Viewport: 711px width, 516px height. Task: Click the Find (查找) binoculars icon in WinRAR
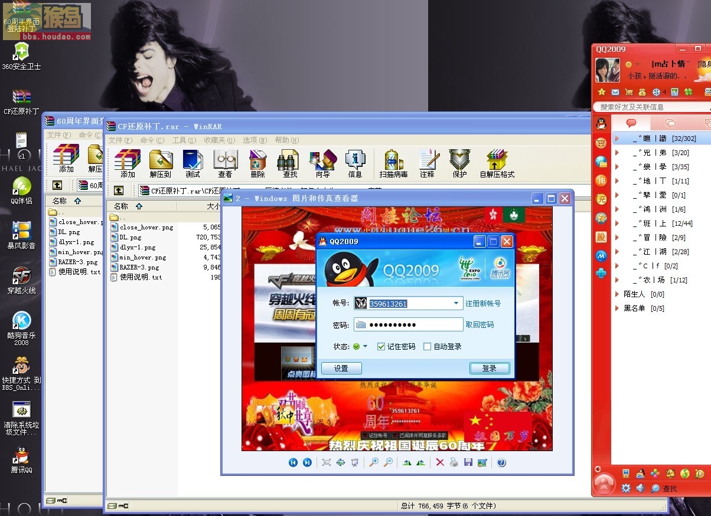290,163
